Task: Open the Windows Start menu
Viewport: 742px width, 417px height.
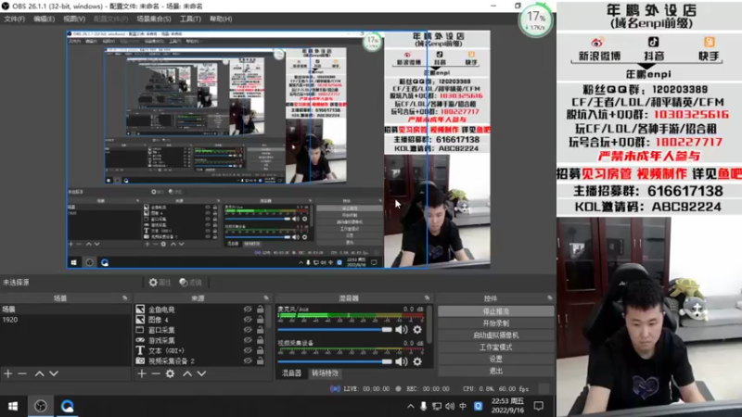Action: [x=13, y=406]
